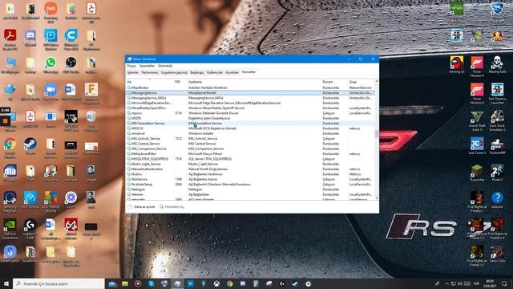Select the MixedRealityOpenXRSvc row
This screenshot has width=513, height=289.
[250, 108]
